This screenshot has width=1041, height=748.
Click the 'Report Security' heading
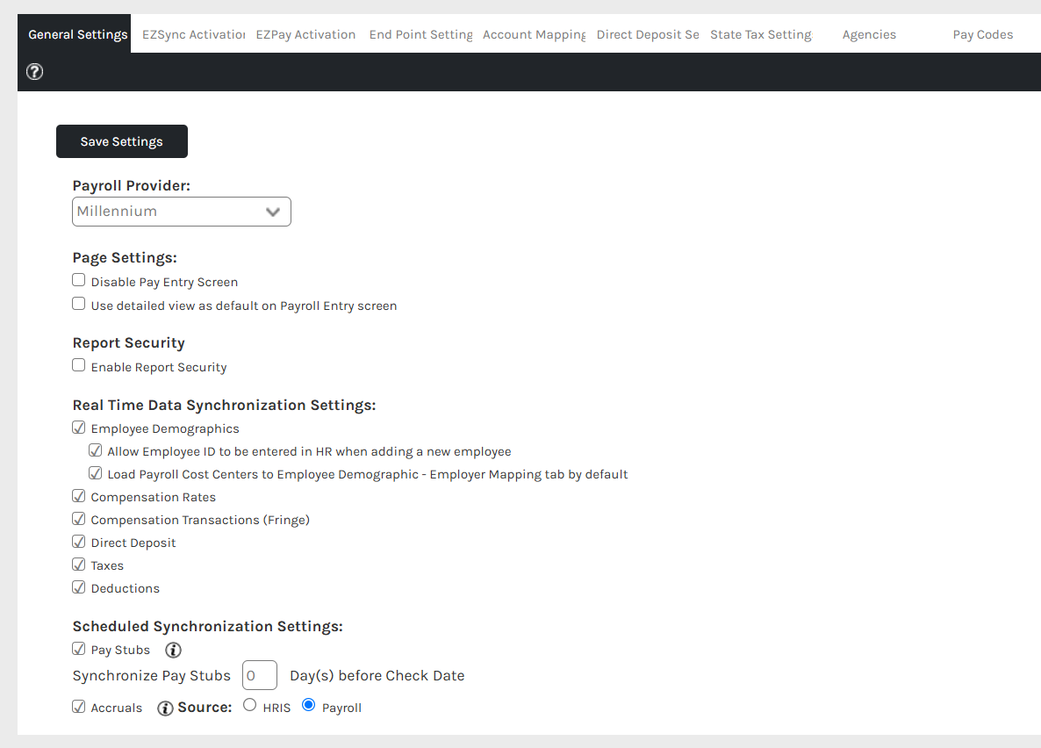click(129, 342)
